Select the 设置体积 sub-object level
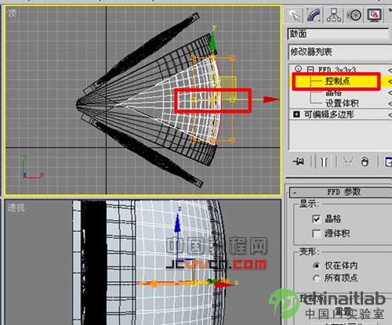 pyautogui.click(x=342, y=103)
